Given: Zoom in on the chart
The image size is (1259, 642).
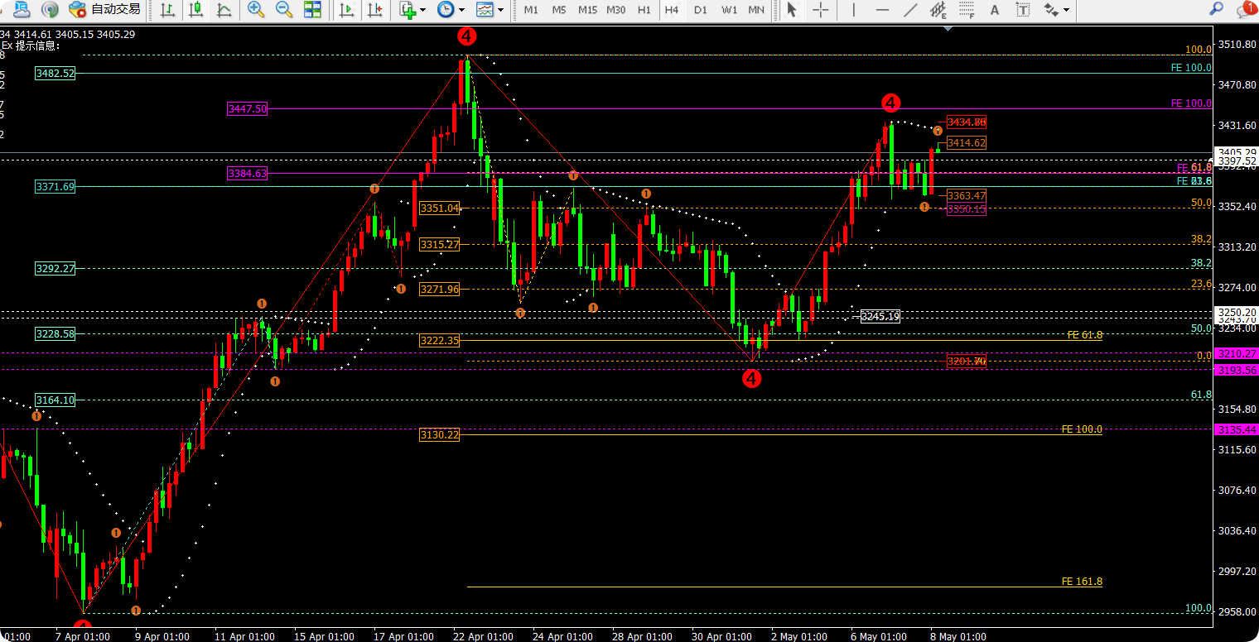Looking at the screenshot, I should (x=256, y=10).
